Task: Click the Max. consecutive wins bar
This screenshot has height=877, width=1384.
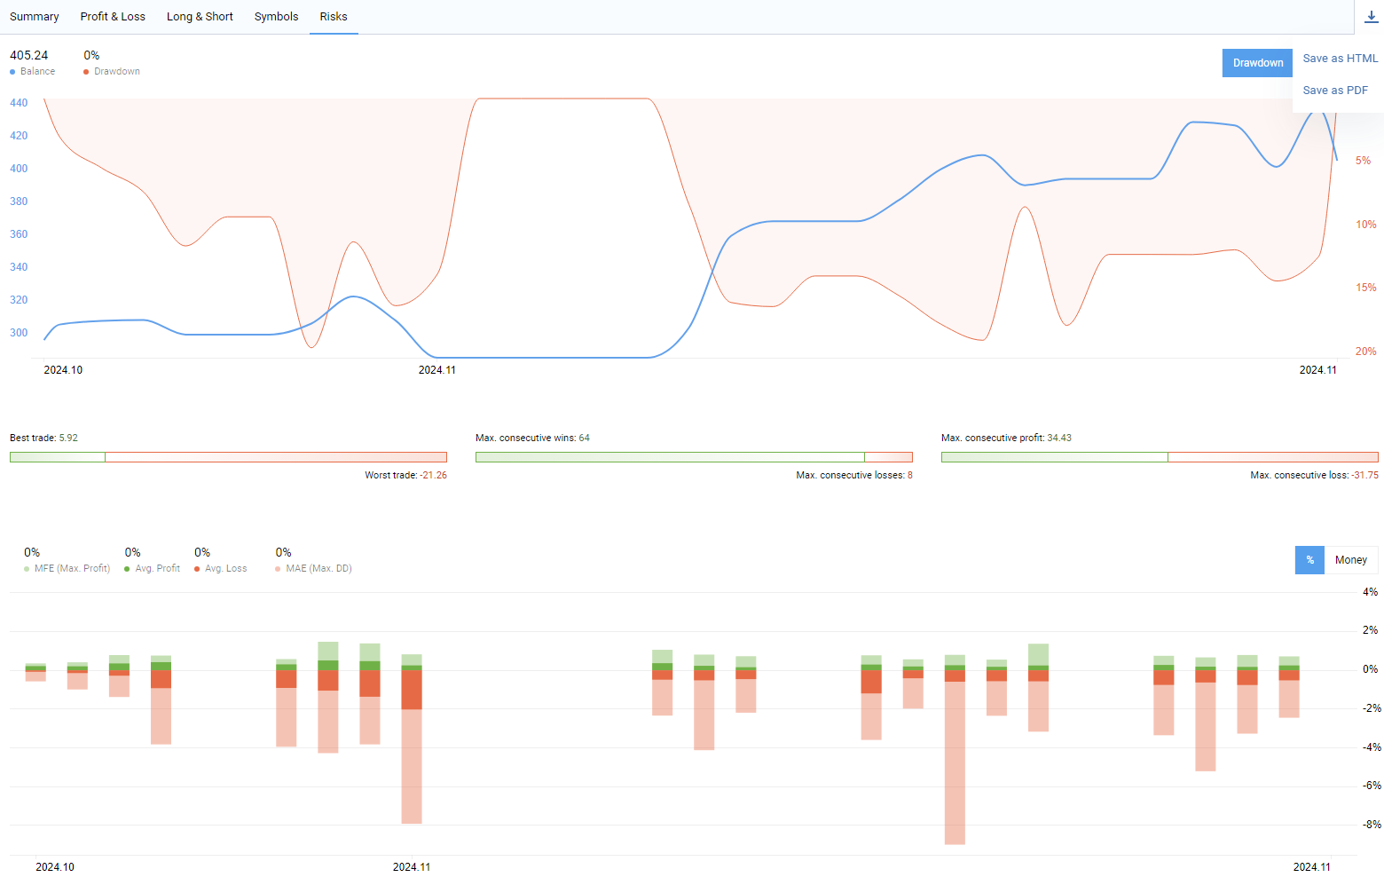Action: point(694,457)
